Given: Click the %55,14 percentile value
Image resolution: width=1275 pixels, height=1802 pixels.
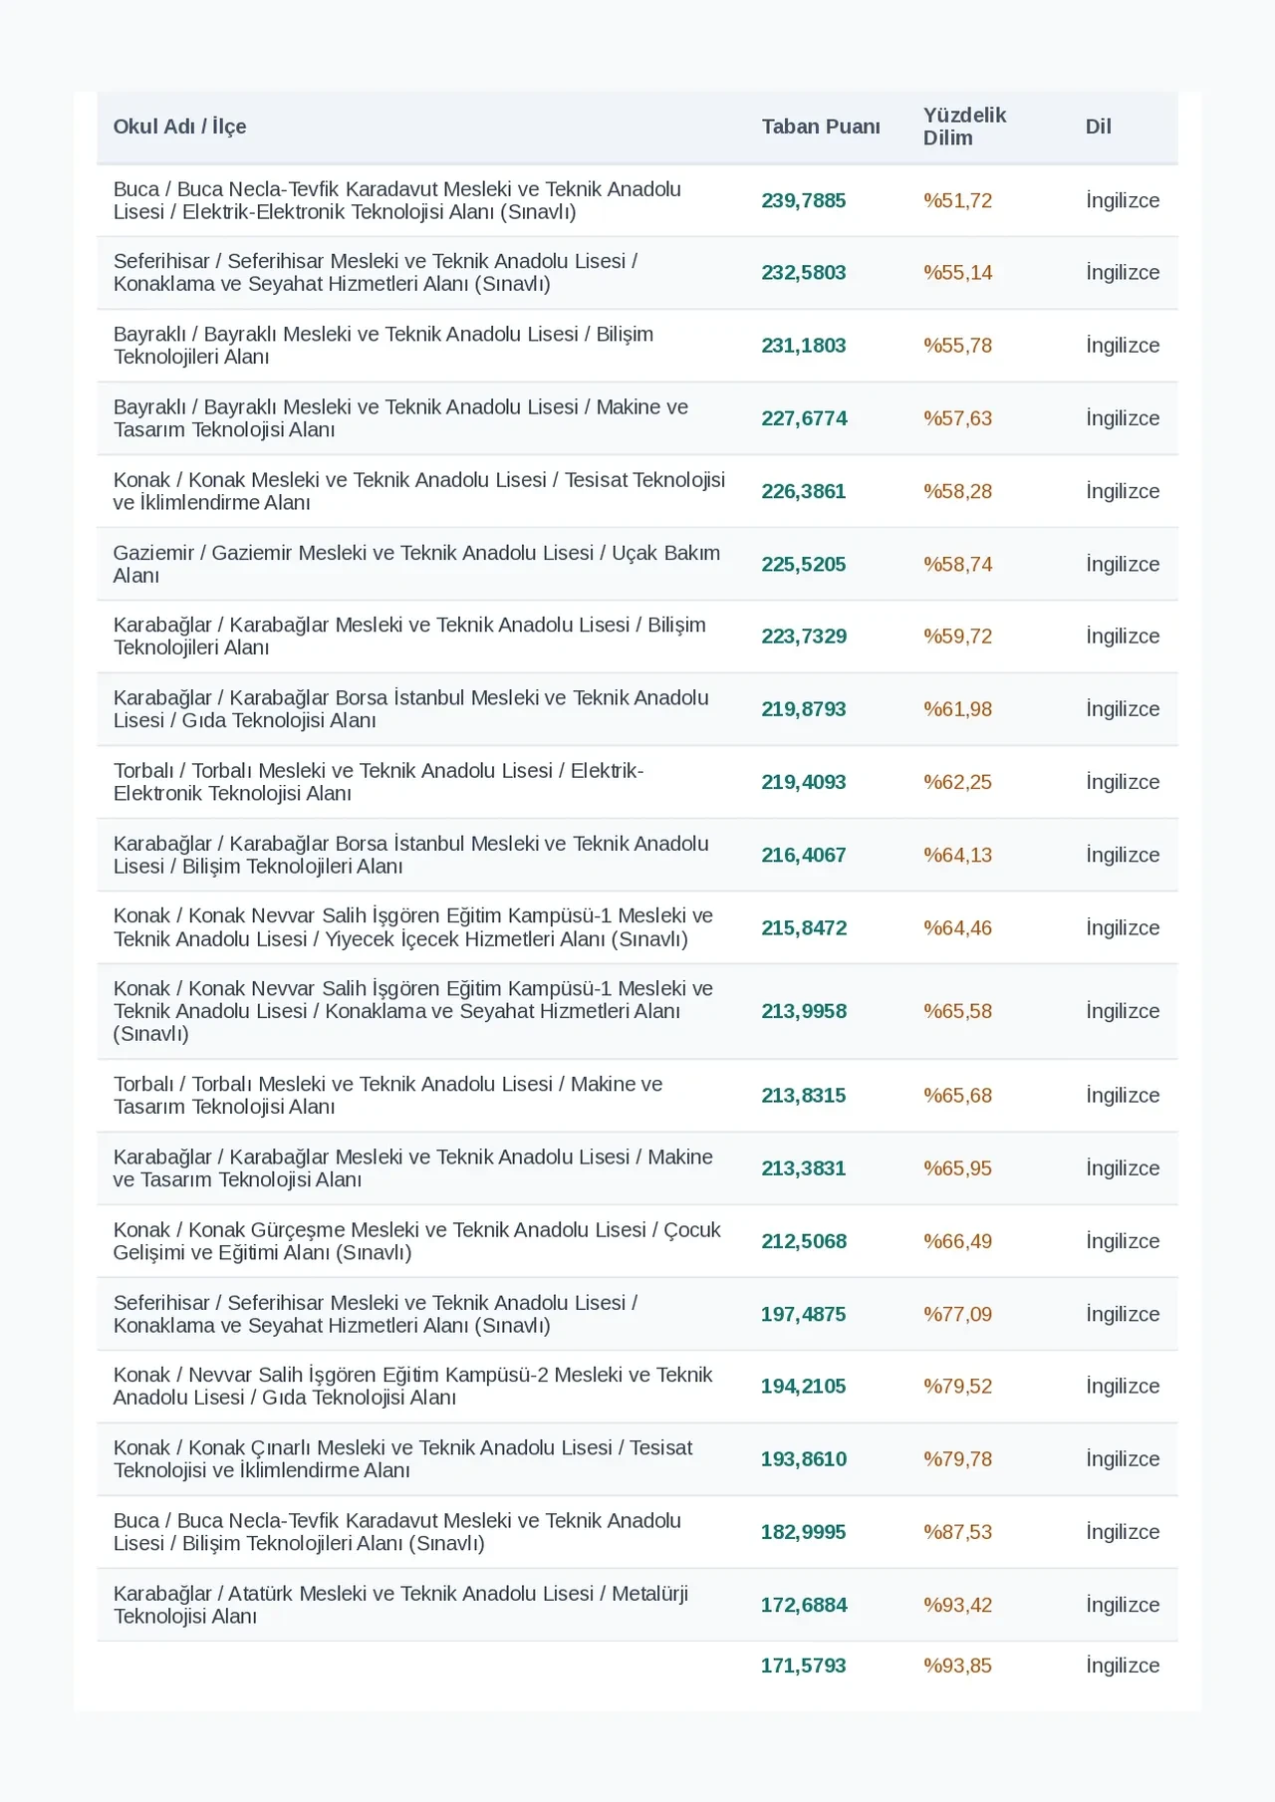Looking at the screenshot, I should (x=957, y=273).
